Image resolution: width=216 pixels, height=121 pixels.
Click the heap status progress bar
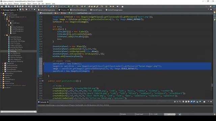[x=171, y=114]
